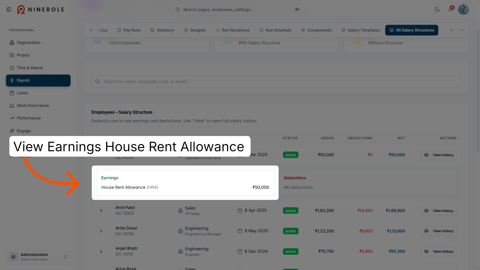This screenshot has height=270, width=480.
Task: Switch to Components tab
Action: 316,30
